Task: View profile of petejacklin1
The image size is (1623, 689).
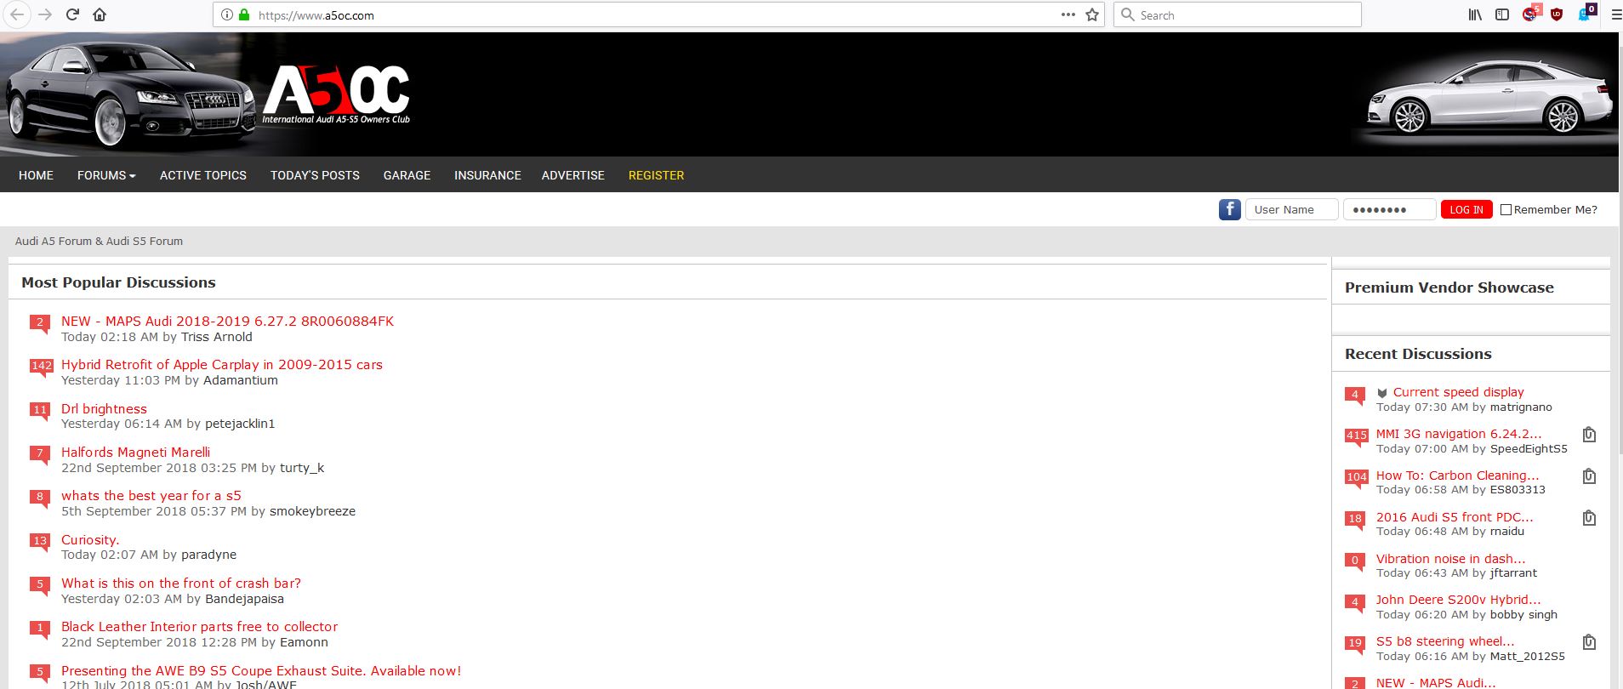Action: 240,424
